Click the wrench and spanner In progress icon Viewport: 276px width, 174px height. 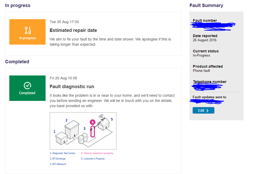coord(27,31)
